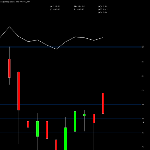Screen dimensions: 150x150
Task: Click the 174 price axis label
Action: click(143, 147)
